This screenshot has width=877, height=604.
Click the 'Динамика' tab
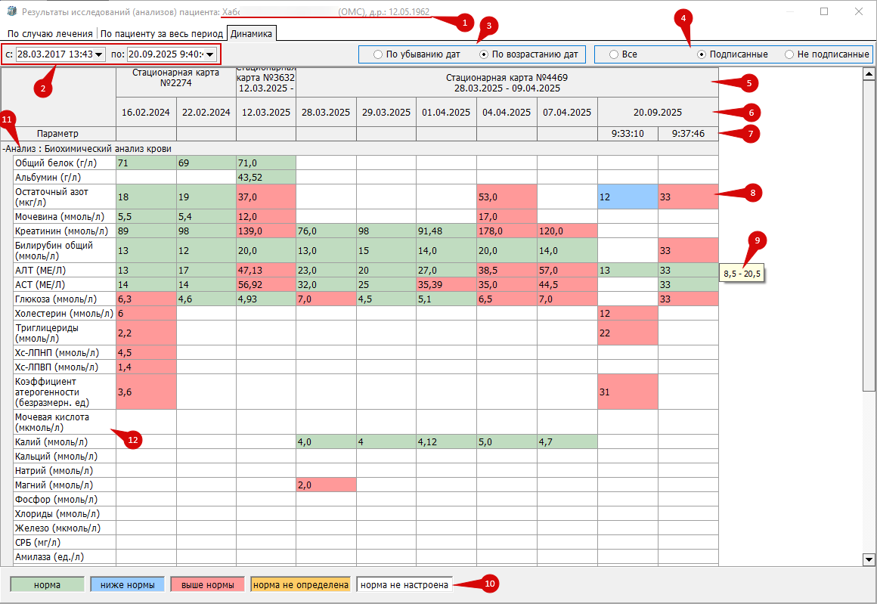coord(251,33)
